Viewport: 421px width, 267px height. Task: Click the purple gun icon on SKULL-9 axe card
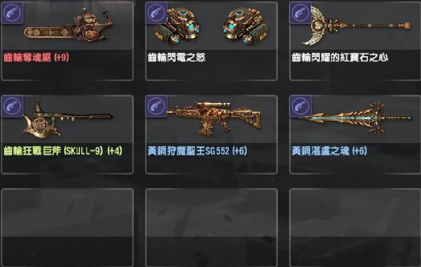click(x=12, y=106)
